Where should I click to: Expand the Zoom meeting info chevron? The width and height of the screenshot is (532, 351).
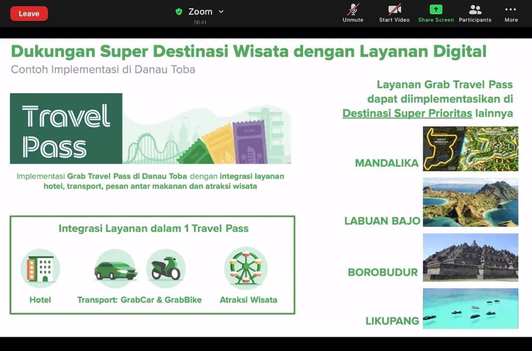point(221,11)
